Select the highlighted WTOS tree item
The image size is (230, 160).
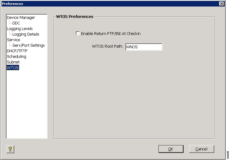pyautogui.click(x=13, y=67)
